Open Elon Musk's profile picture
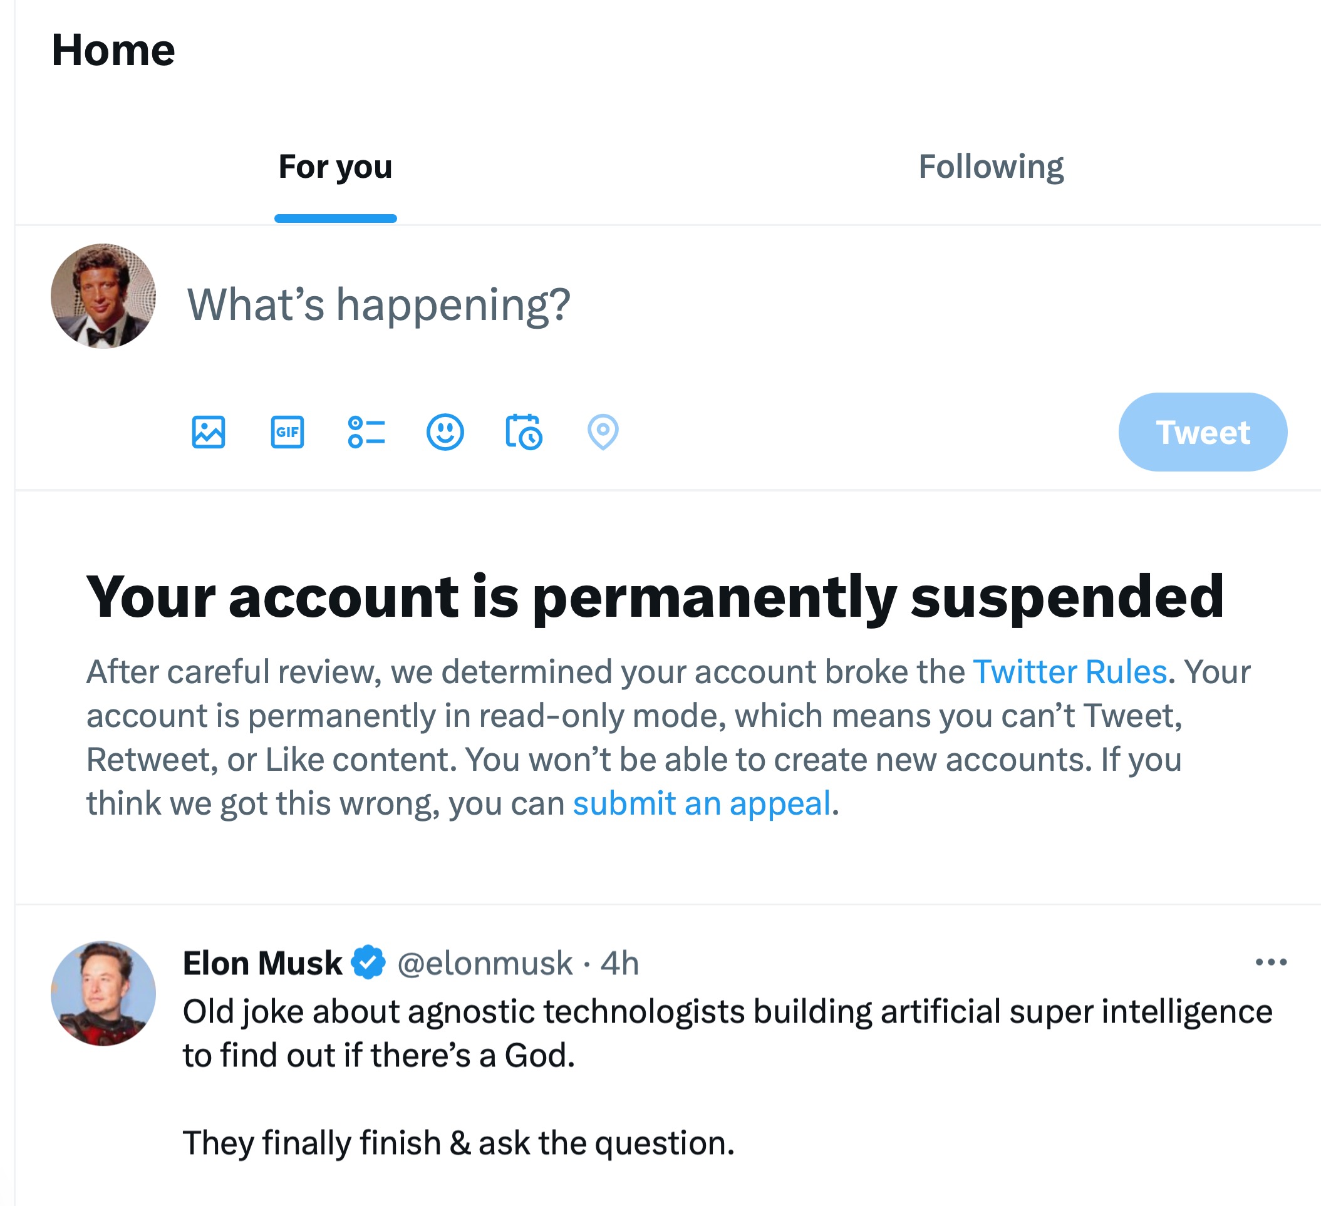 103,993
